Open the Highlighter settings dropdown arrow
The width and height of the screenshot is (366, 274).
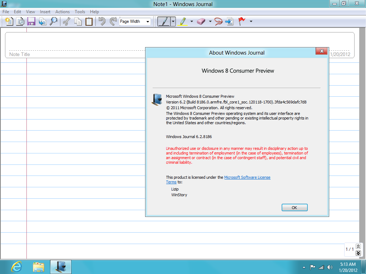pyautogui.click(x=192, y=21)
